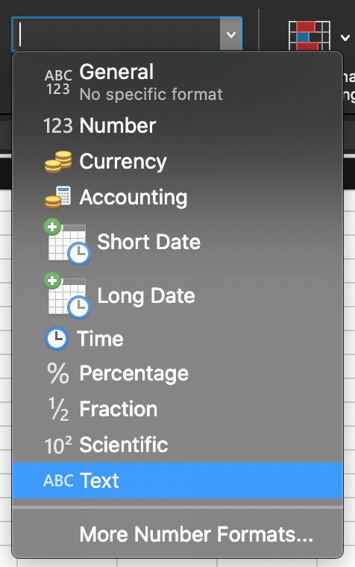
Task: Choose the highlighted Text format
Action: coord(177,480)
